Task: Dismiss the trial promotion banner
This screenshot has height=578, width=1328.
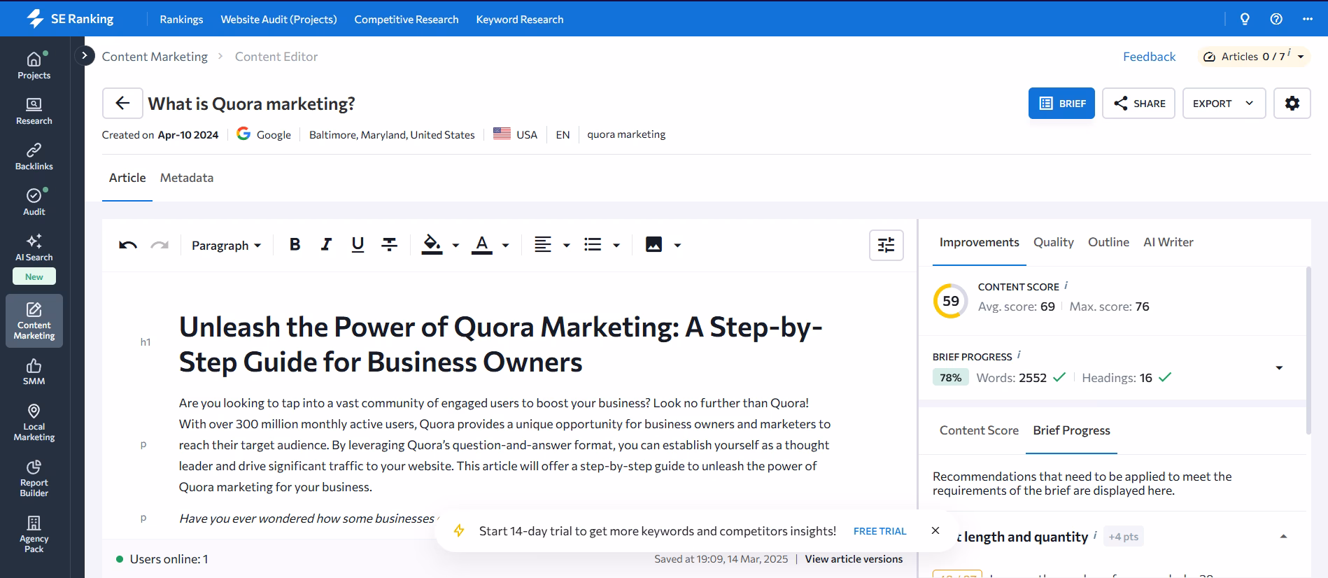Action: (935, 531)
